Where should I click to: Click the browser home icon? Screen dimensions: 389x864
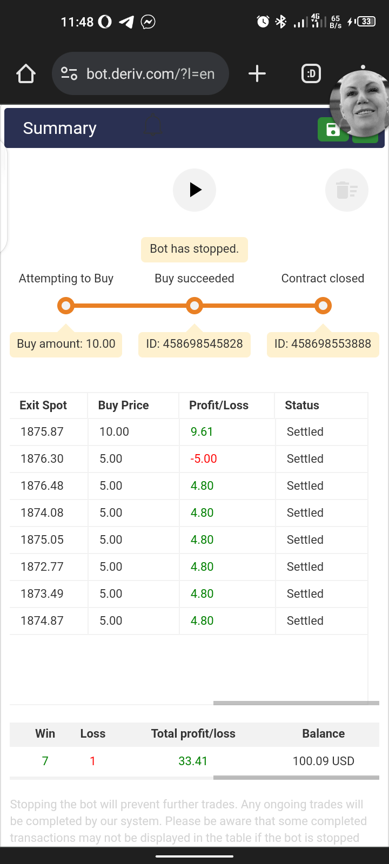tap(25, 73)
